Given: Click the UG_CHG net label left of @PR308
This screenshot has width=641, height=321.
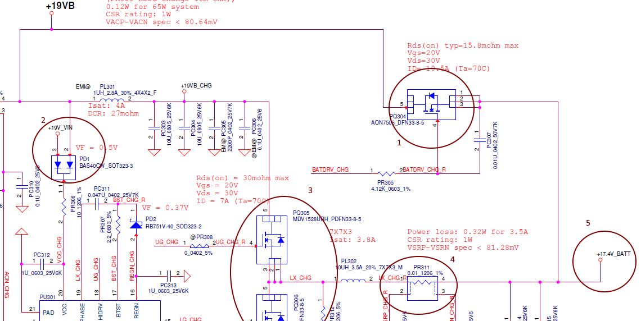Looking at the screenshot, I should pyautogui.click(x=167, y=242).
